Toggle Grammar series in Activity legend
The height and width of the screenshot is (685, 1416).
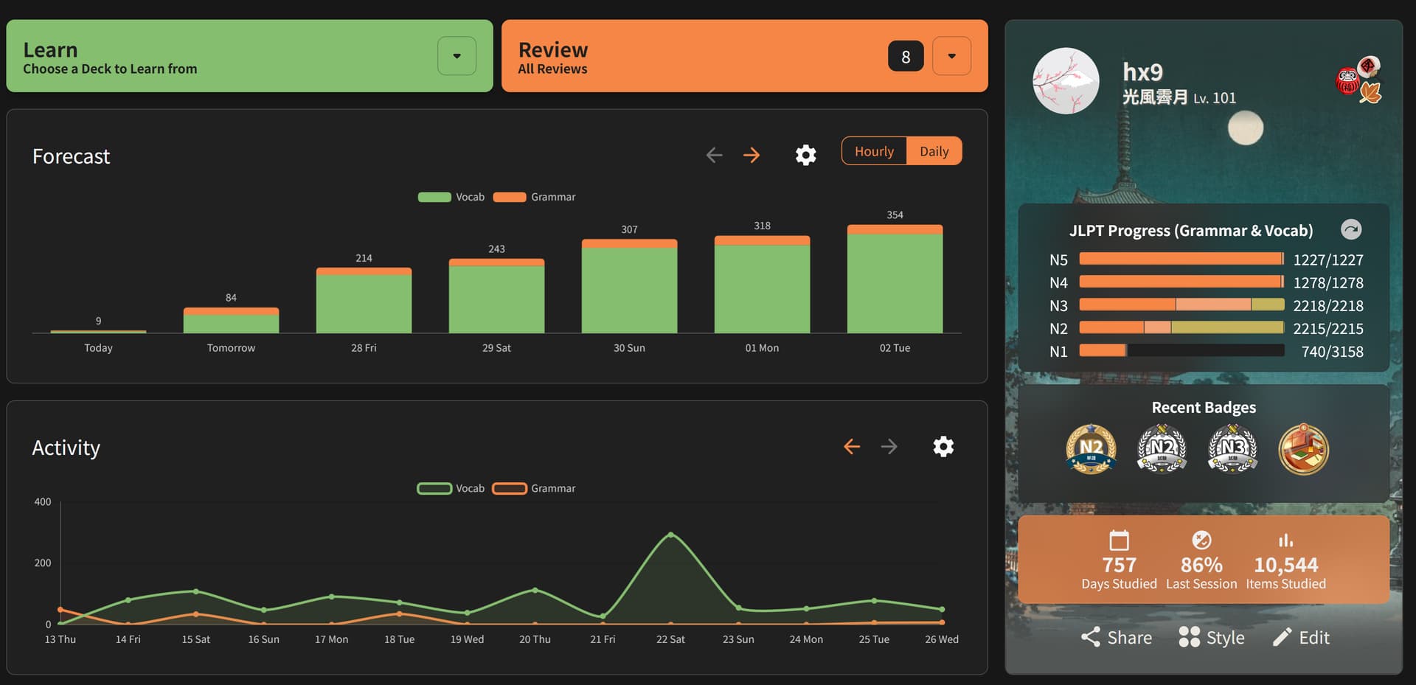coord(534,488)
